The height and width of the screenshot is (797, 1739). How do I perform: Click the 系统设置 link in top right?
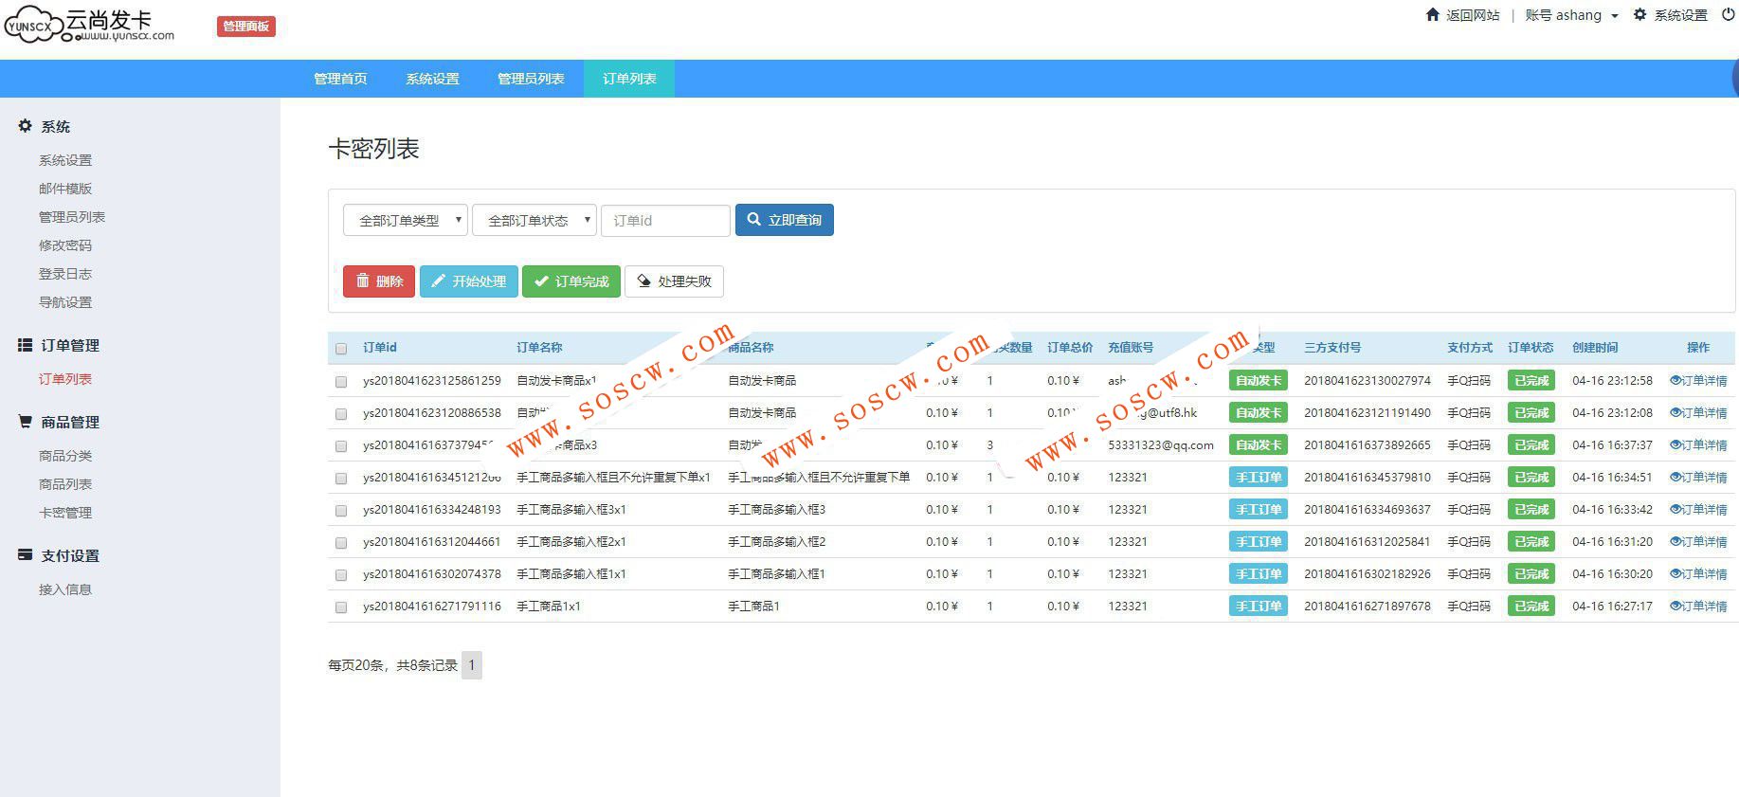click(x=1680, y=15)
